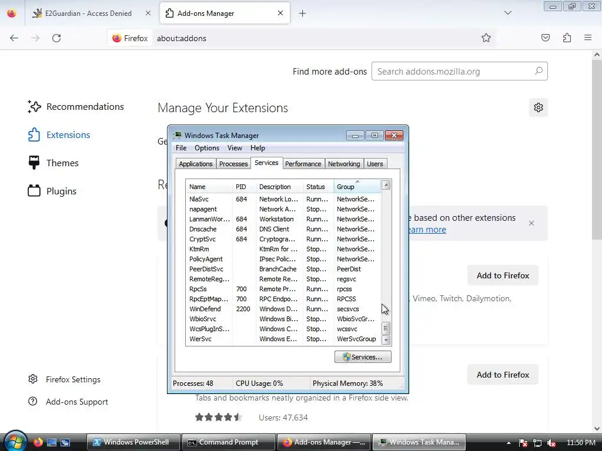Click the Firefox forward arrow icon

[35, 38]
